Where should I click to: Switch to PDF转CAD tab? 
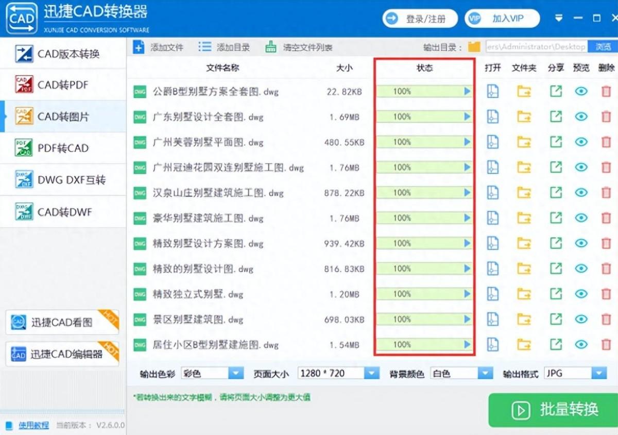(63, 148)
